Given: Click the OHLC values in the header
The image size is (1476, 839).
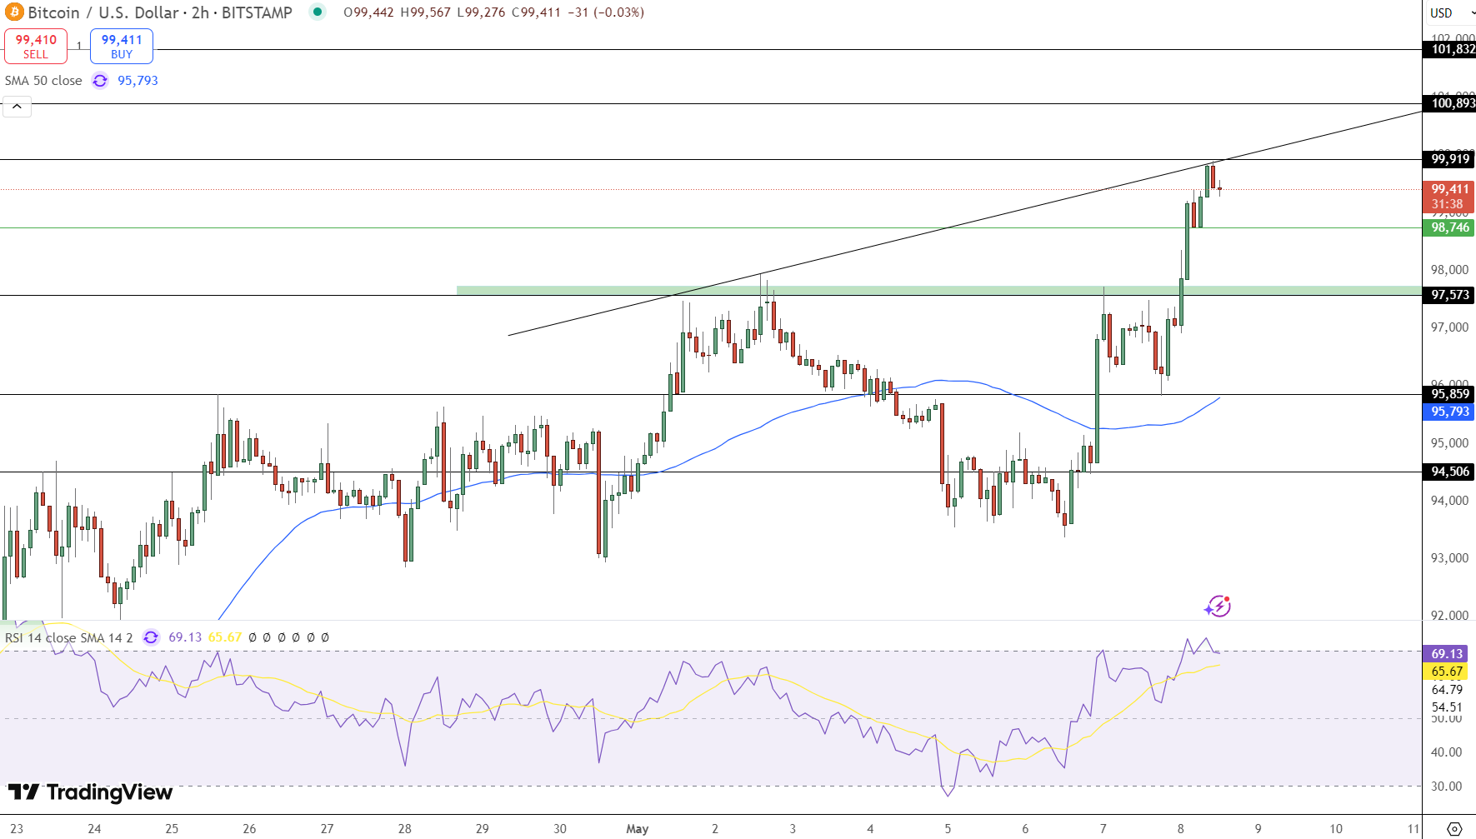Looking at the screenshot, I should click(x=493, y=12).
